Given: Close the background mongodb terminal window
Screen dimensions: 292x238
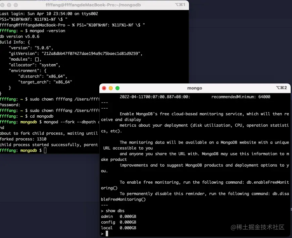Looking at the screenshot, I should 2,5.
